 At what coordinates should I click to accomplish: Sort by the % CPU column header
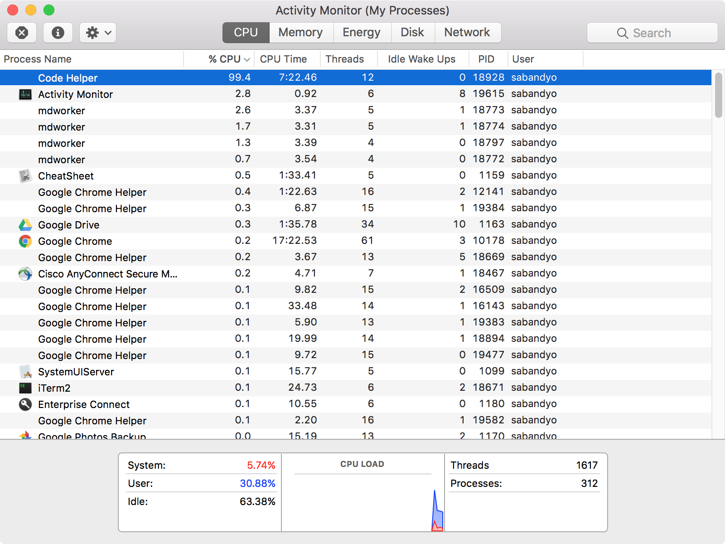tap(220, 59)
